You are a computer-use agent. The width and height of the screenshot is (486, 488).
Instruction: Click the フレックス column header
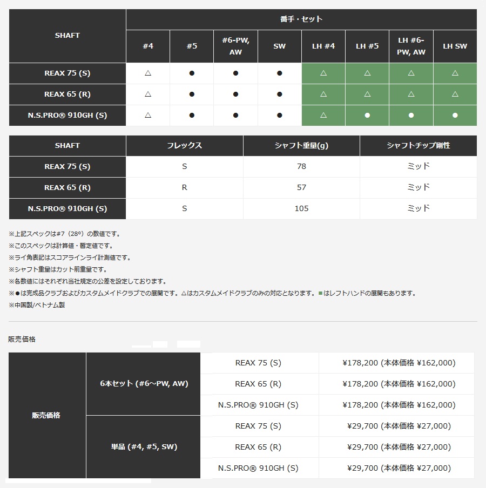184,146
